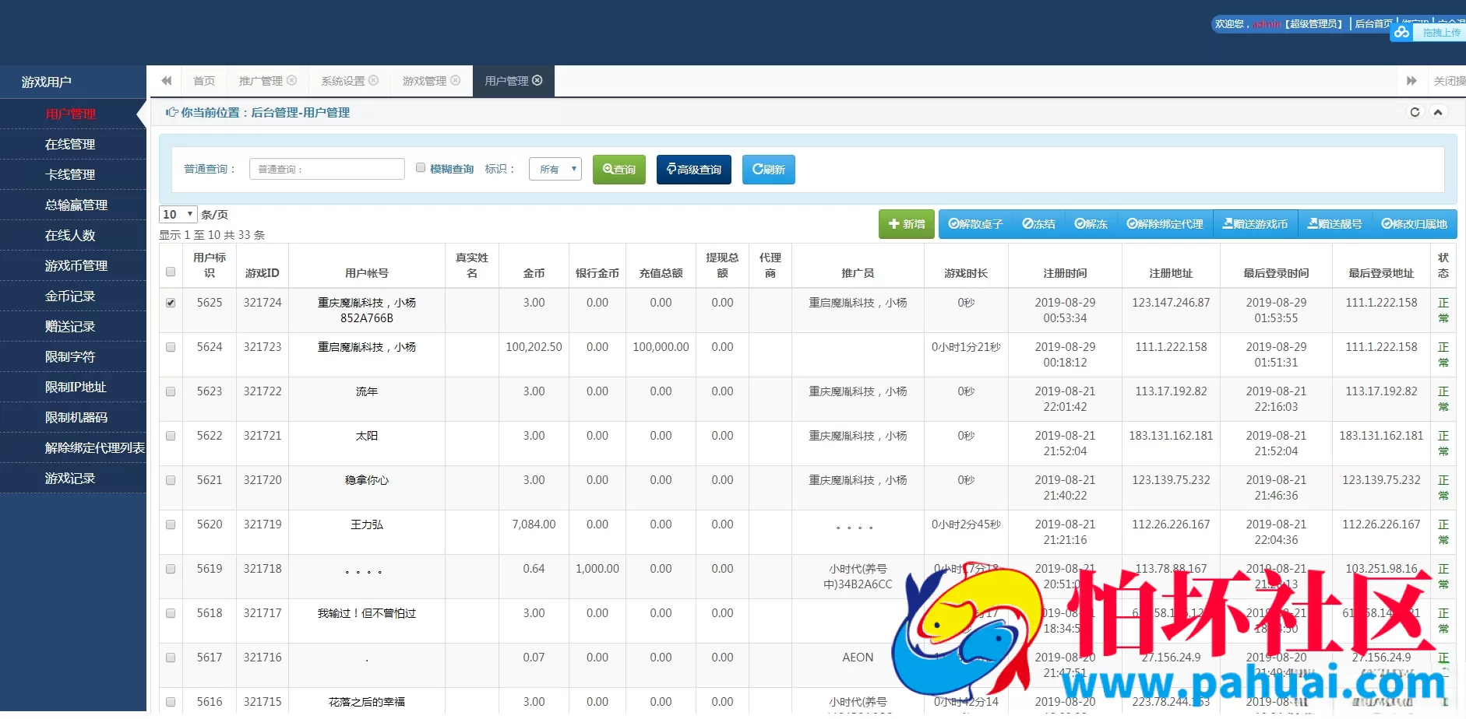This screenshot has width=1466, height=719.
Task: Check the row 5619 checkbox
Action: (x=171, y=569)
